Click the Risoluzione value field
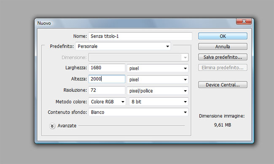The height and width of the screenshot is (164, 274). pos(107,90)
